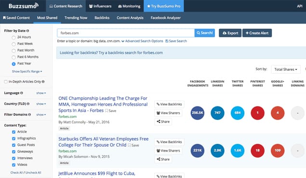306x178 pixels.
Task: Switch to Backlinks tab
Action: click(x=102, y=18)
